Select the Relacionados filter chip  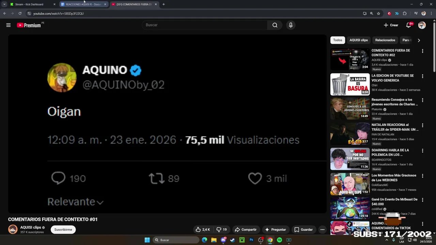click(x=385, y=40)
